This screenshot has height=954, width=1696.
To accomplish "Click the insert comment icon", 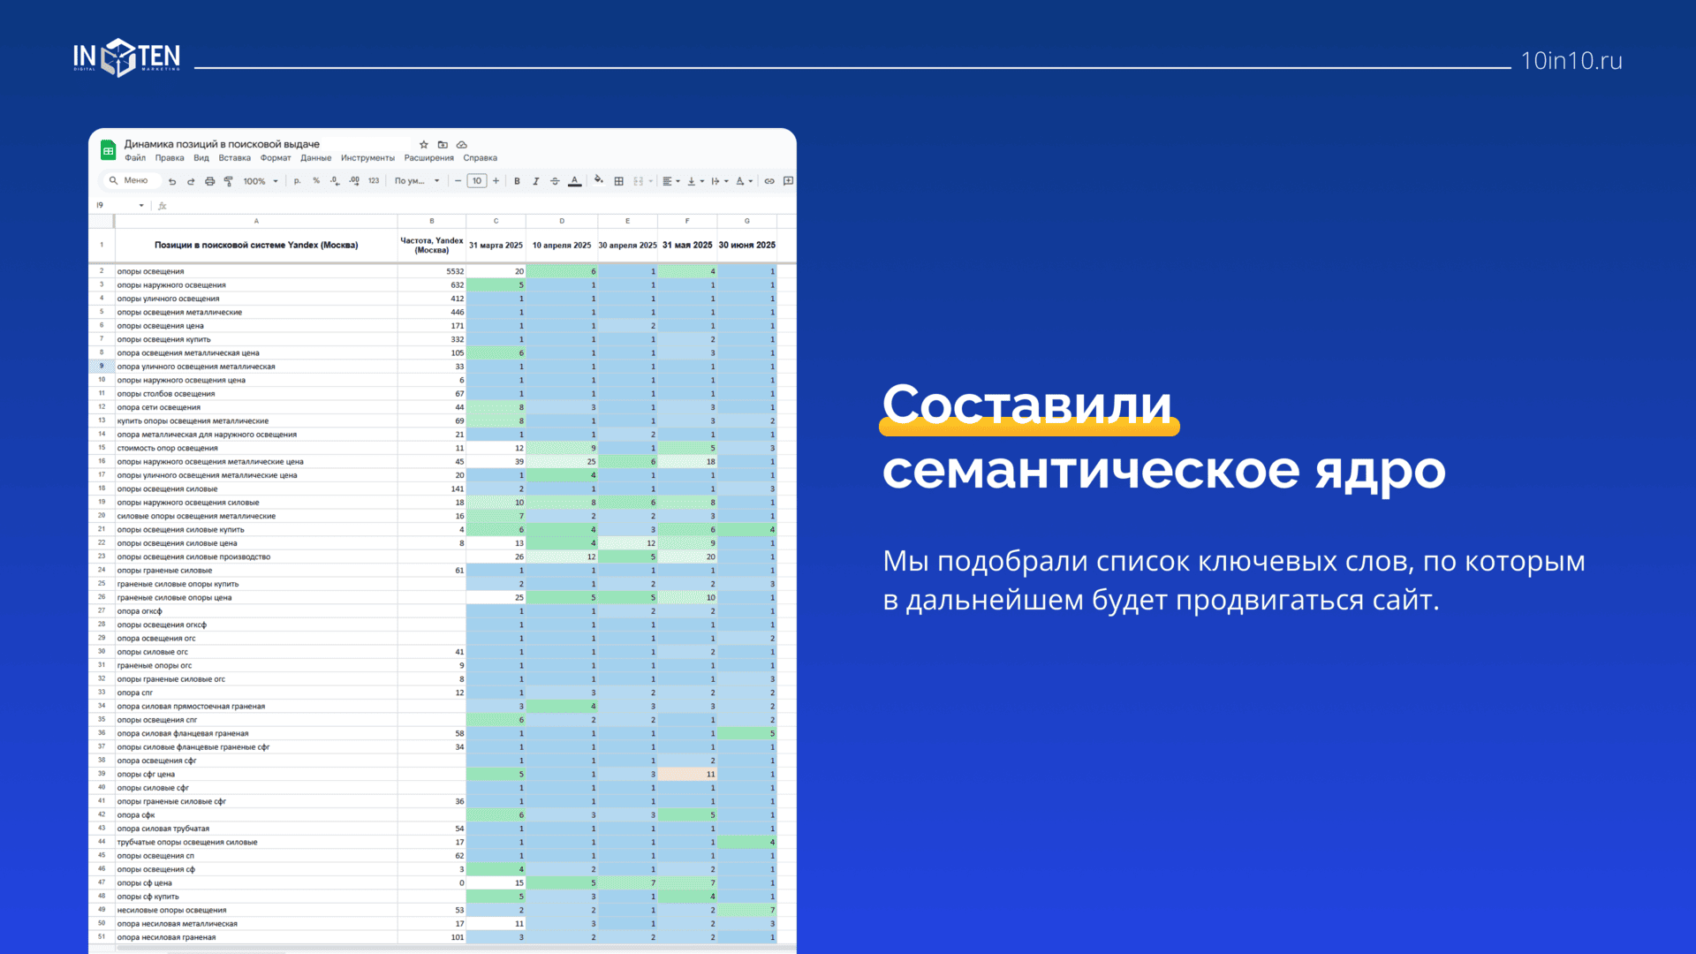I will click(788, 181).
